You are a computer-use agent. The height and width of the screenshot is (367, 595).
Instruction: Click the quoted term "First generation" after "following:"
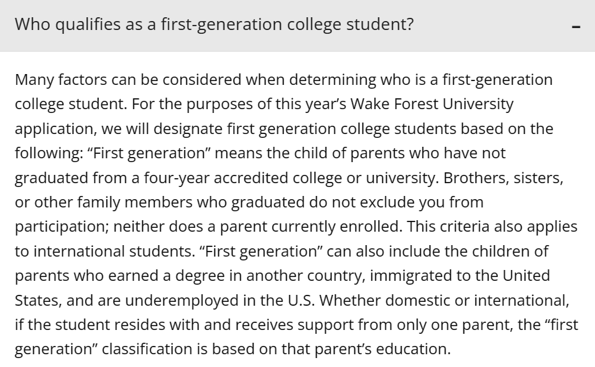pyautogui.click(x=149, y=153)
